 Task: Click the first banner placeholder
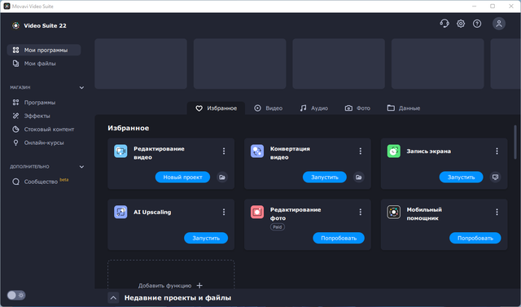tap(141, 64)
